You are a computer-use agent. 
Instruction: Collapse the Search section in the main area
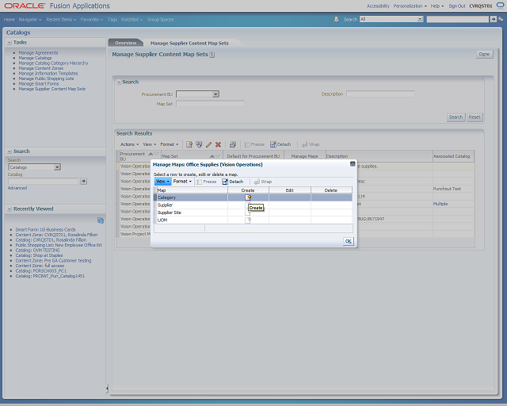point(119,82)
